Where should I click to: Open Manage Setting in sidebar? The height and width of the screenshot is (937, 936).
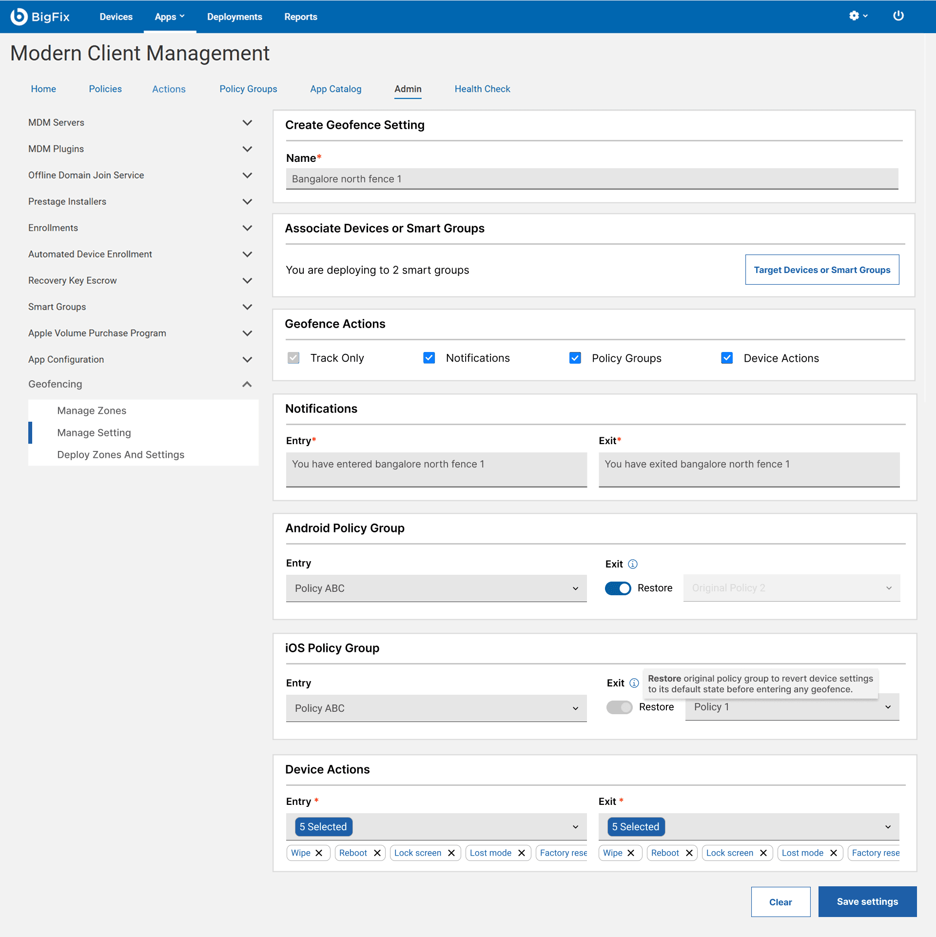(x=94, y=433)
